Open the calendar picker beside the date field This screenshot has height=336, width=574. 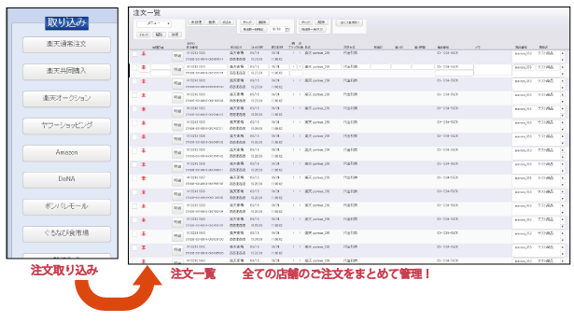[287, 29]
